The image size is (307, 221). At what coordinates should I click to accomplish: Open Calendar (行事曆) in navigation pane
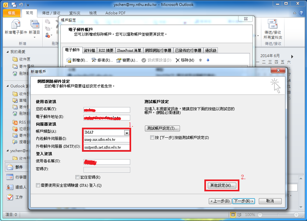click(x=10, y=177)
